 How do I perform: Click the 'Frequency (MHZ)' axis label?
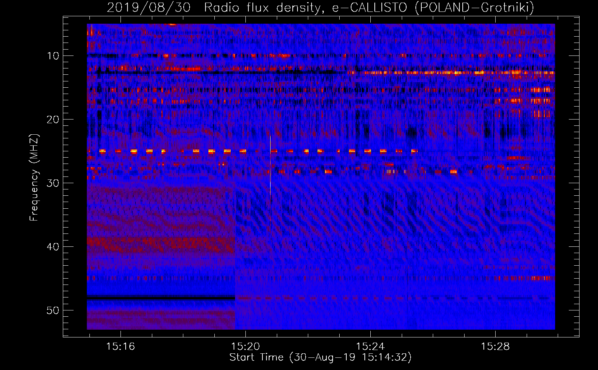[34, 178]
